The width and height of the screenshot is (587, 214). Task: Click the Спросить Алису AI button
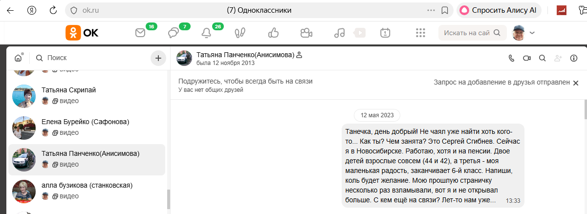499,10
